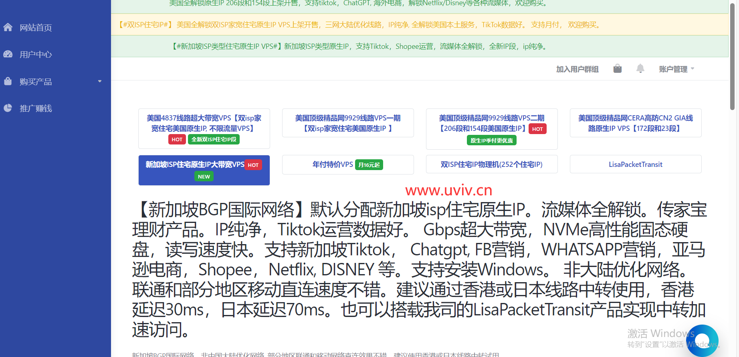Click the user center dashboard icon
This screenshot has height=357, width=739.
point(8,54)
